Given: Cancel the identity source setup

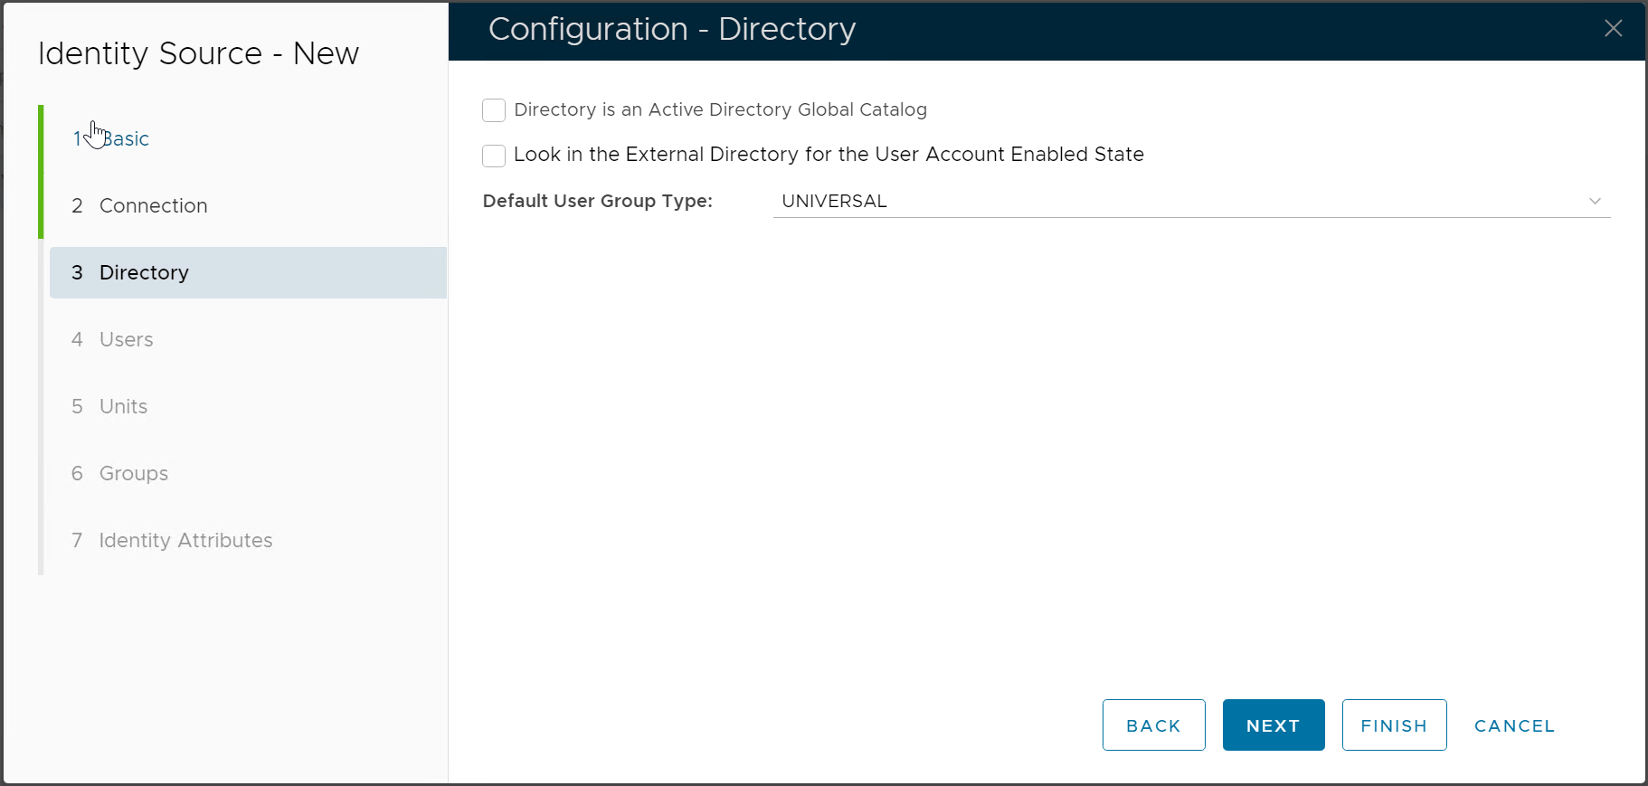Looking at the screenshot, I should click(x=1514, y=725).
